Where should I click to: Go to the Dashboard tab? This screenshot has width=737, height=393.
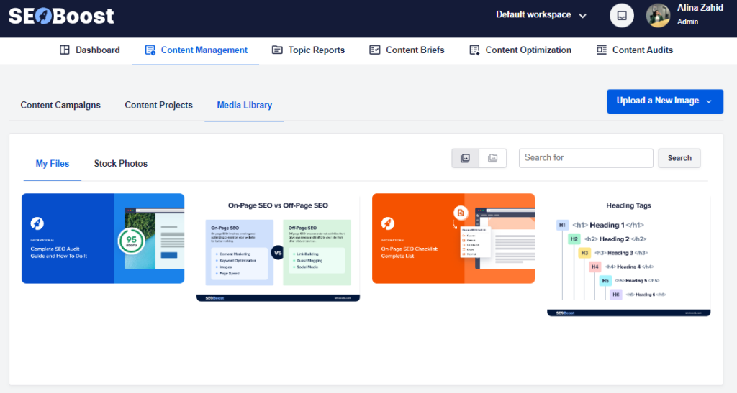pos(90,50)
